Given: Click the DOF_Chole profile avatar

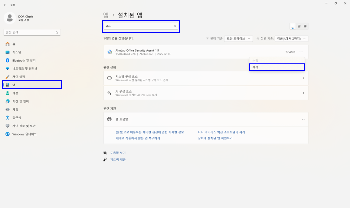Looking at the screenshot, I should (10, 18).
